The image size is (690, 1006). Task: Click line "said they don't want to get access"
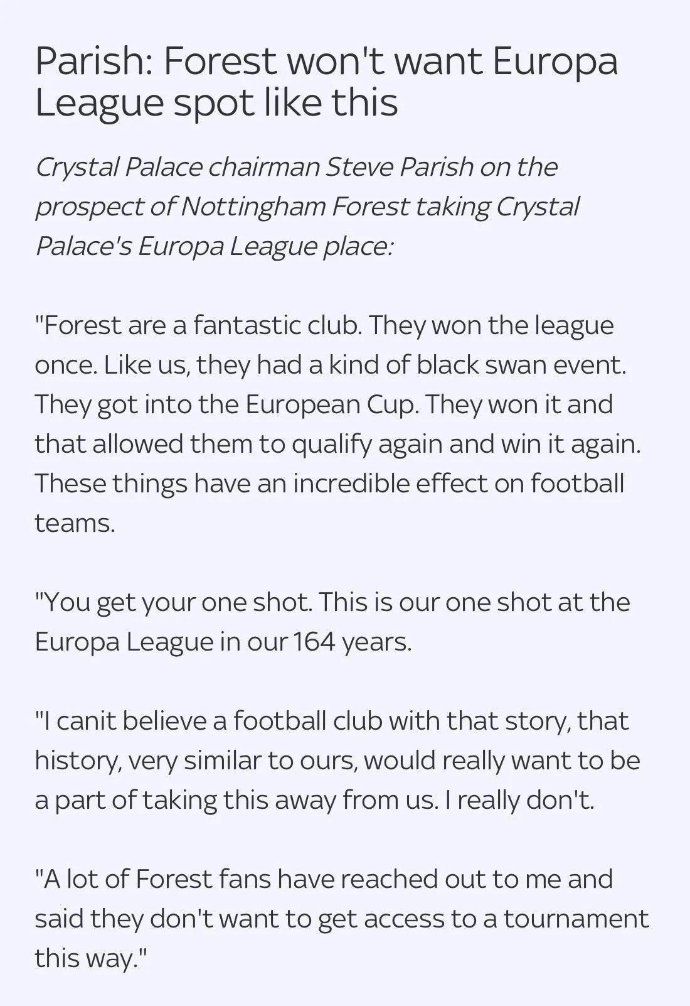[x=342, y=919]
